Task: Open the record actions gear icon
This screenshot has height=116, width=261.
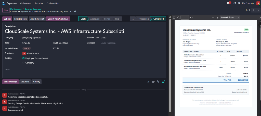Action: pos(75,11)
